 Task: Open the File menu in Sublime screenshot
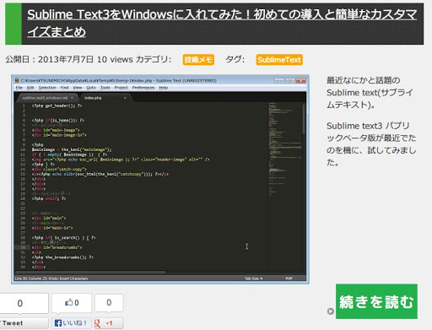19,88
